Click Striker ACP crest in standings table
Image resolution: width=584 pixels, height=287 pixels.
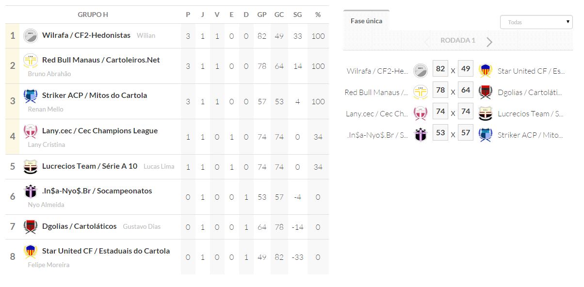31,96
